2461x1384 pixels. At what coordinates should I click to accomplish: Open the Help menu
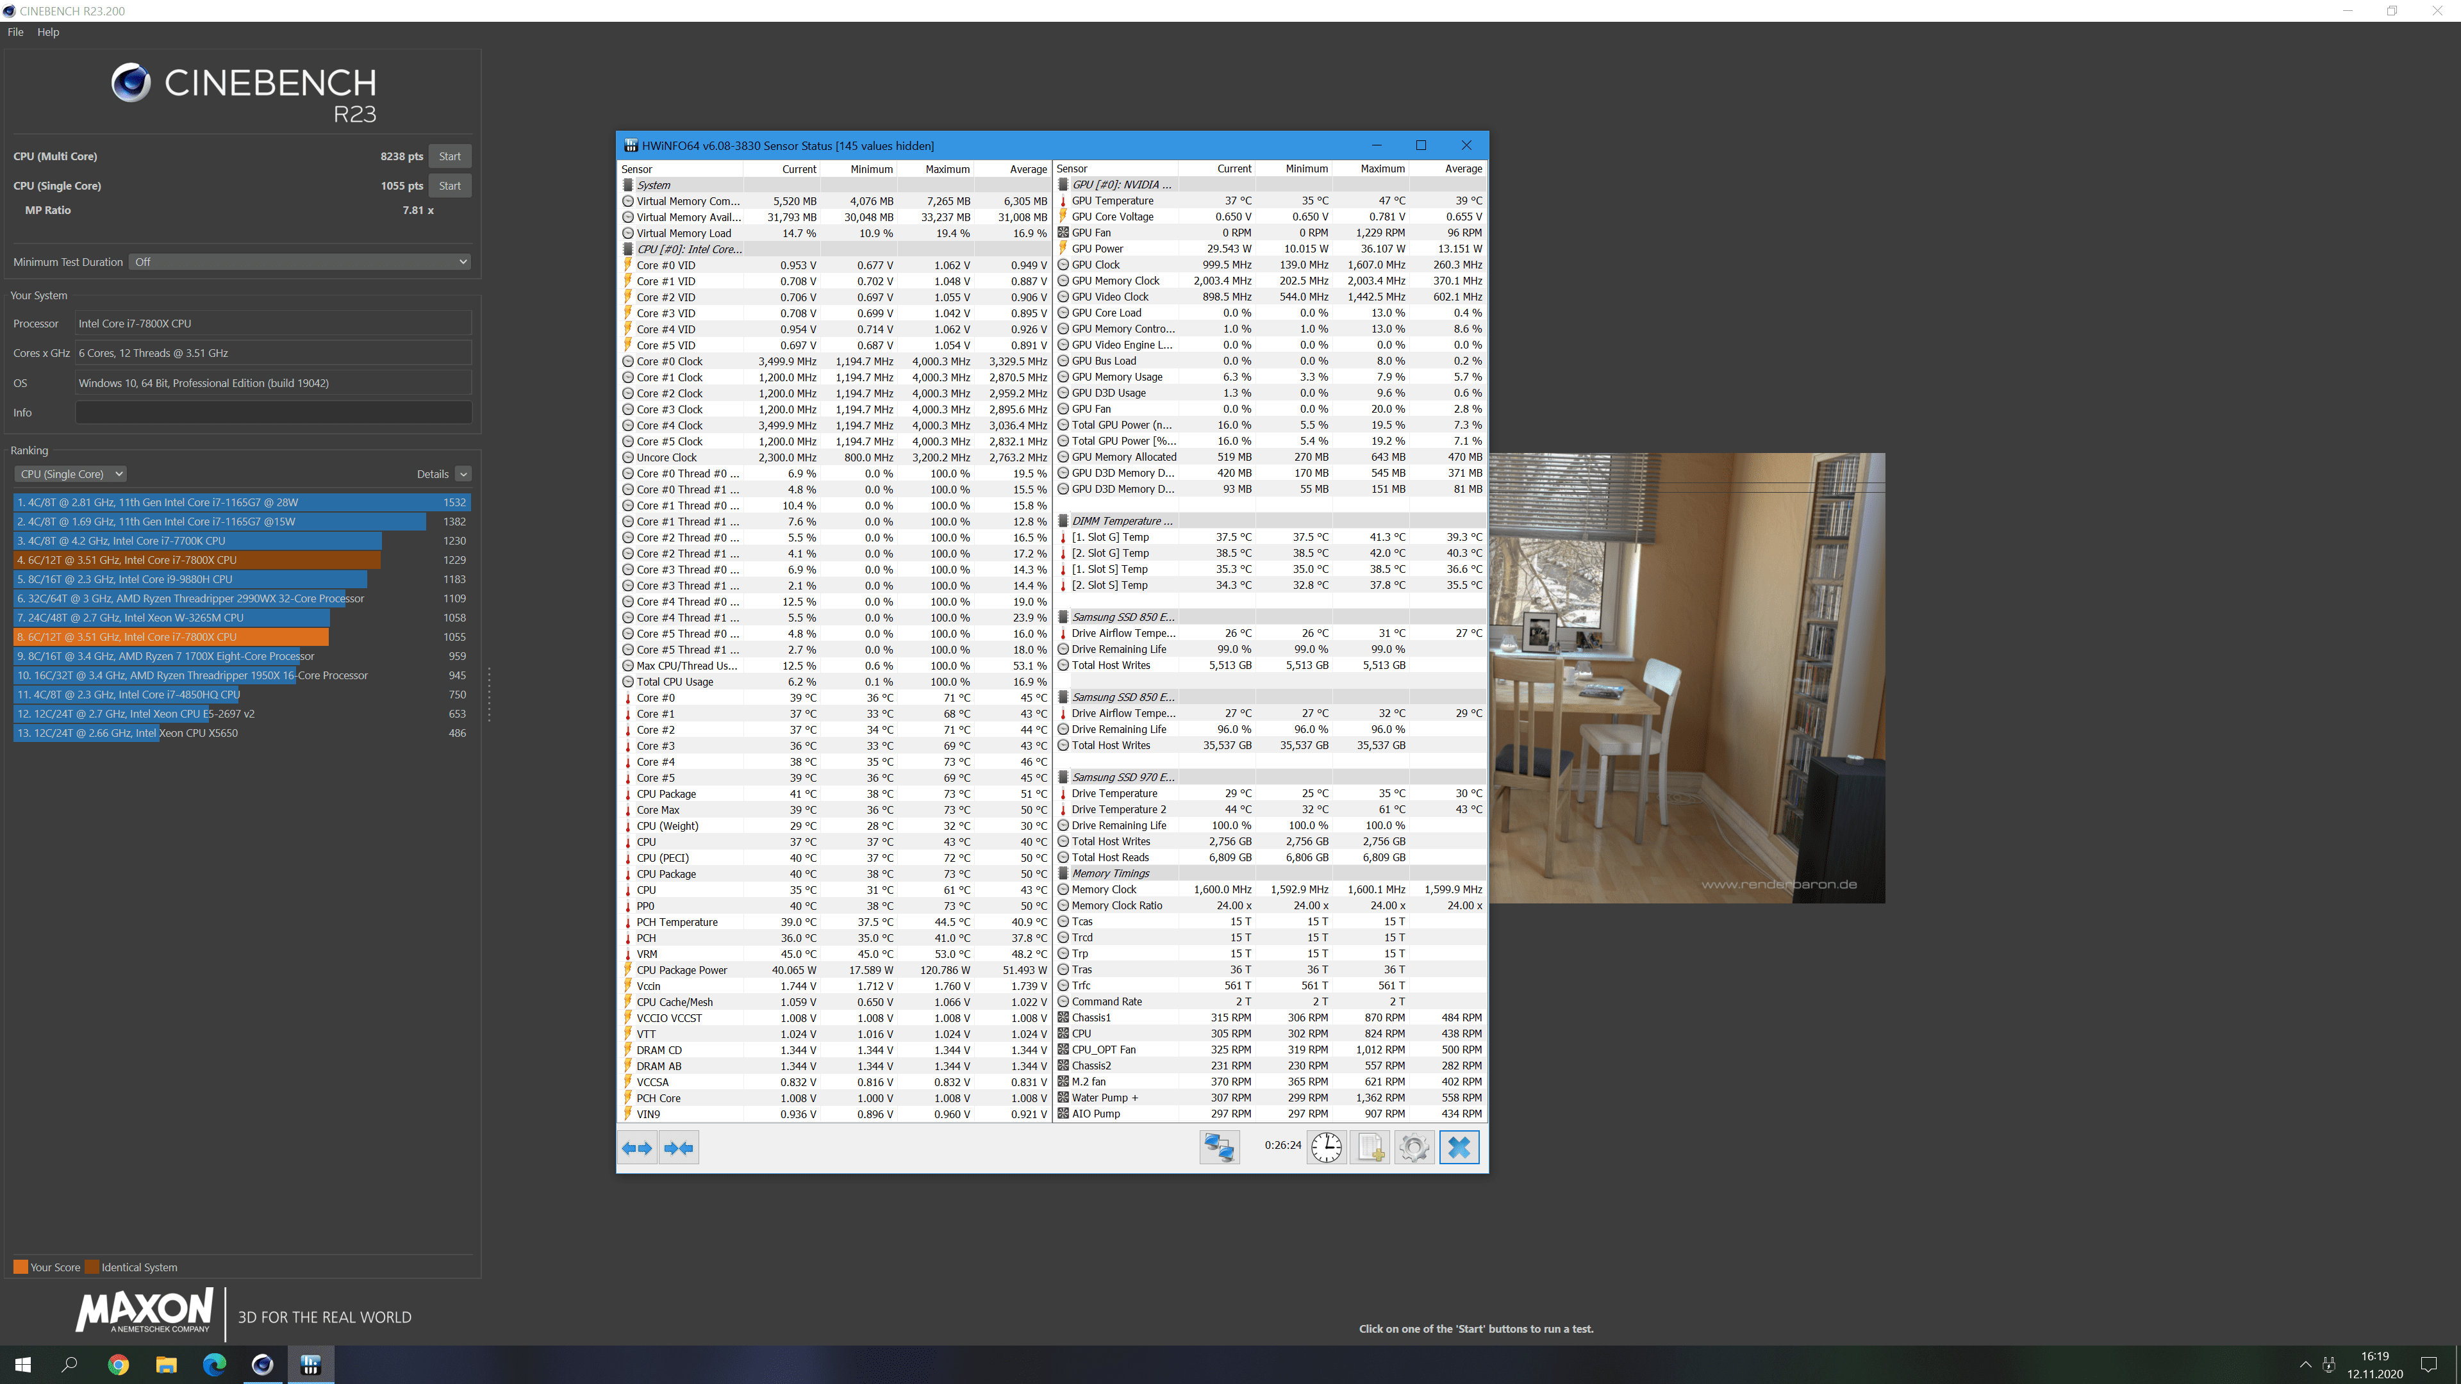click(48, 31)
